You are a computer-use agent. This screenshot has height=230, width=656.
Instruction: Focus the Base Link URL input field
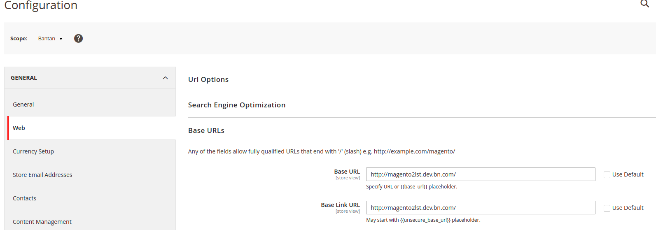480,208
